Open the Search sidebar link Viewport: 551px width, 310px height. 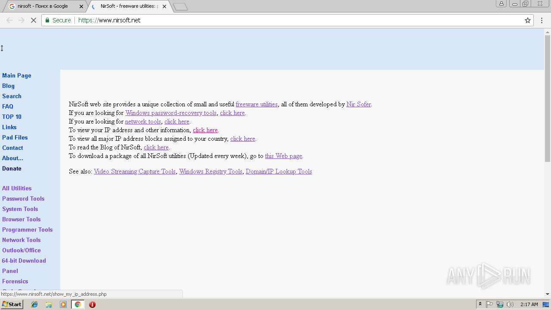[12, 96]
